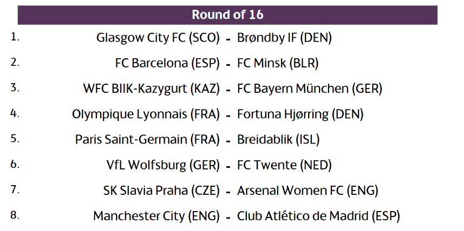Select FC Bayern München (GER) entry
Viewport: 464px width, 231px height.
click(x=310, y=89)
